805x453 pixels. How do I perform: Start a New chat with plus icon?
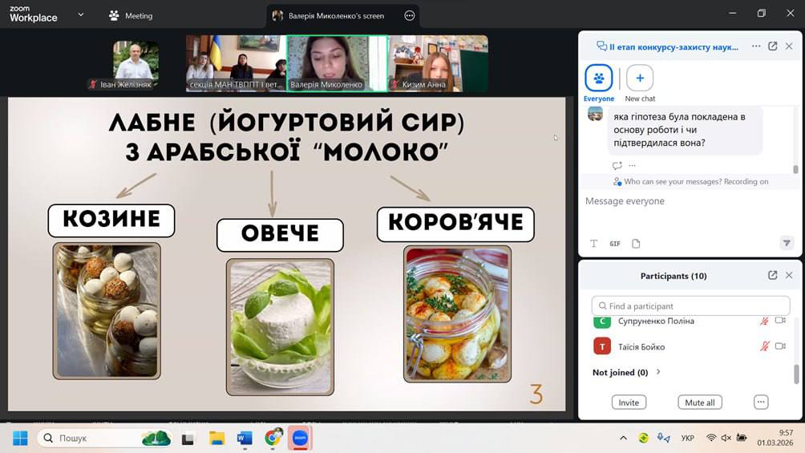[x=640, y=79]
